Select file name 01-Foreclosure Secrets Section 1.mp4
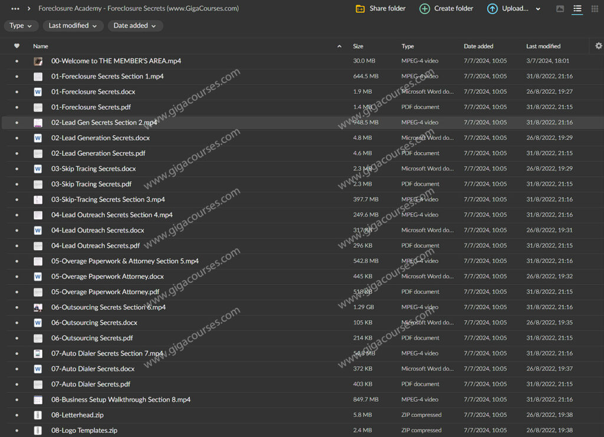The height and width of the screenshot is (437, 604). click(107, 76)
